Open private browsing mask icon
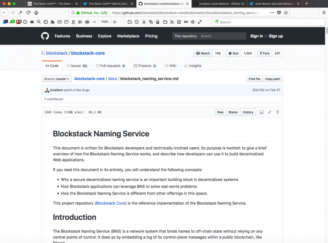This screenshot has width=328, height=243. tap(186, 22)
